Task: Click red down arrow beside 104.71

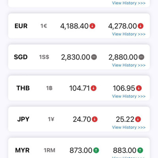Action: point(94,88)
